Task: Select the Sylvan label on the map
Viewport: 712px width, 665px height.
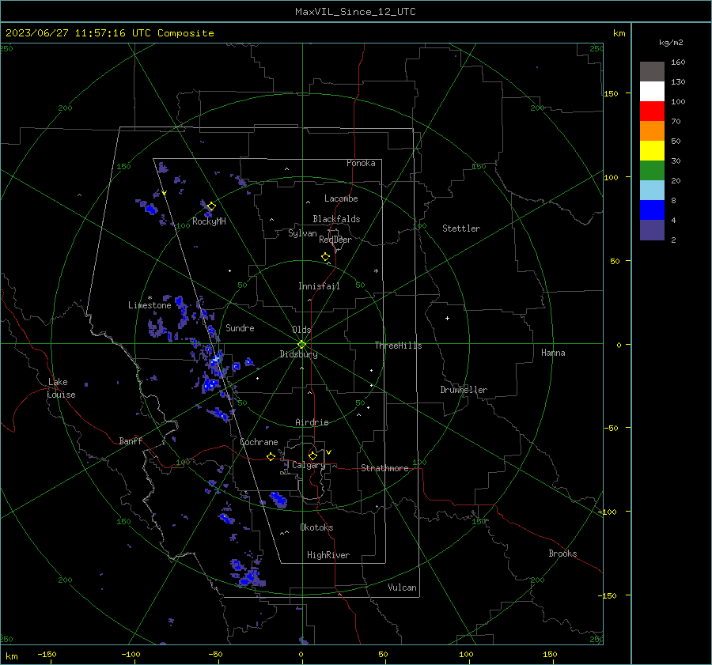Action: pos(302,233)
